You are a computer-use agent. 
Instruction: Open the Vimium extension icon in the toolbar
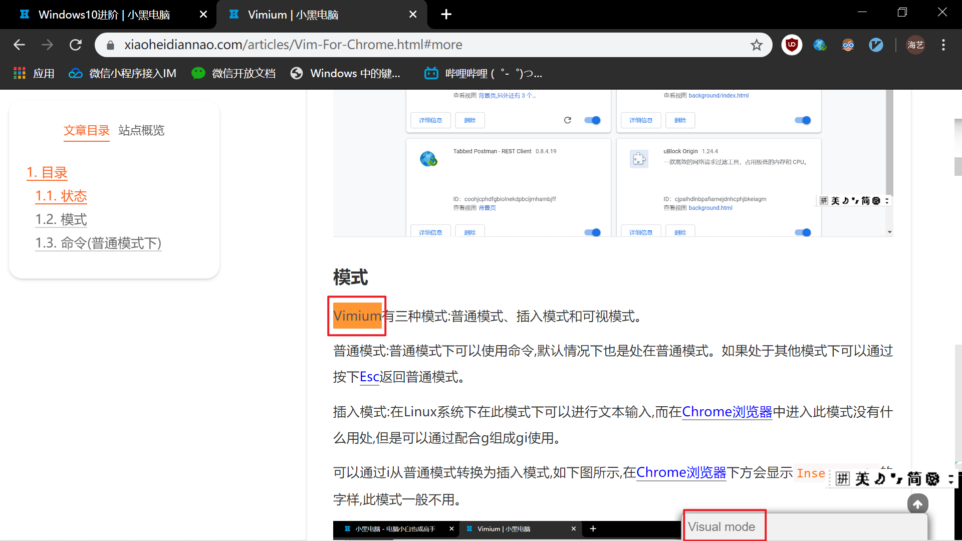876,45
